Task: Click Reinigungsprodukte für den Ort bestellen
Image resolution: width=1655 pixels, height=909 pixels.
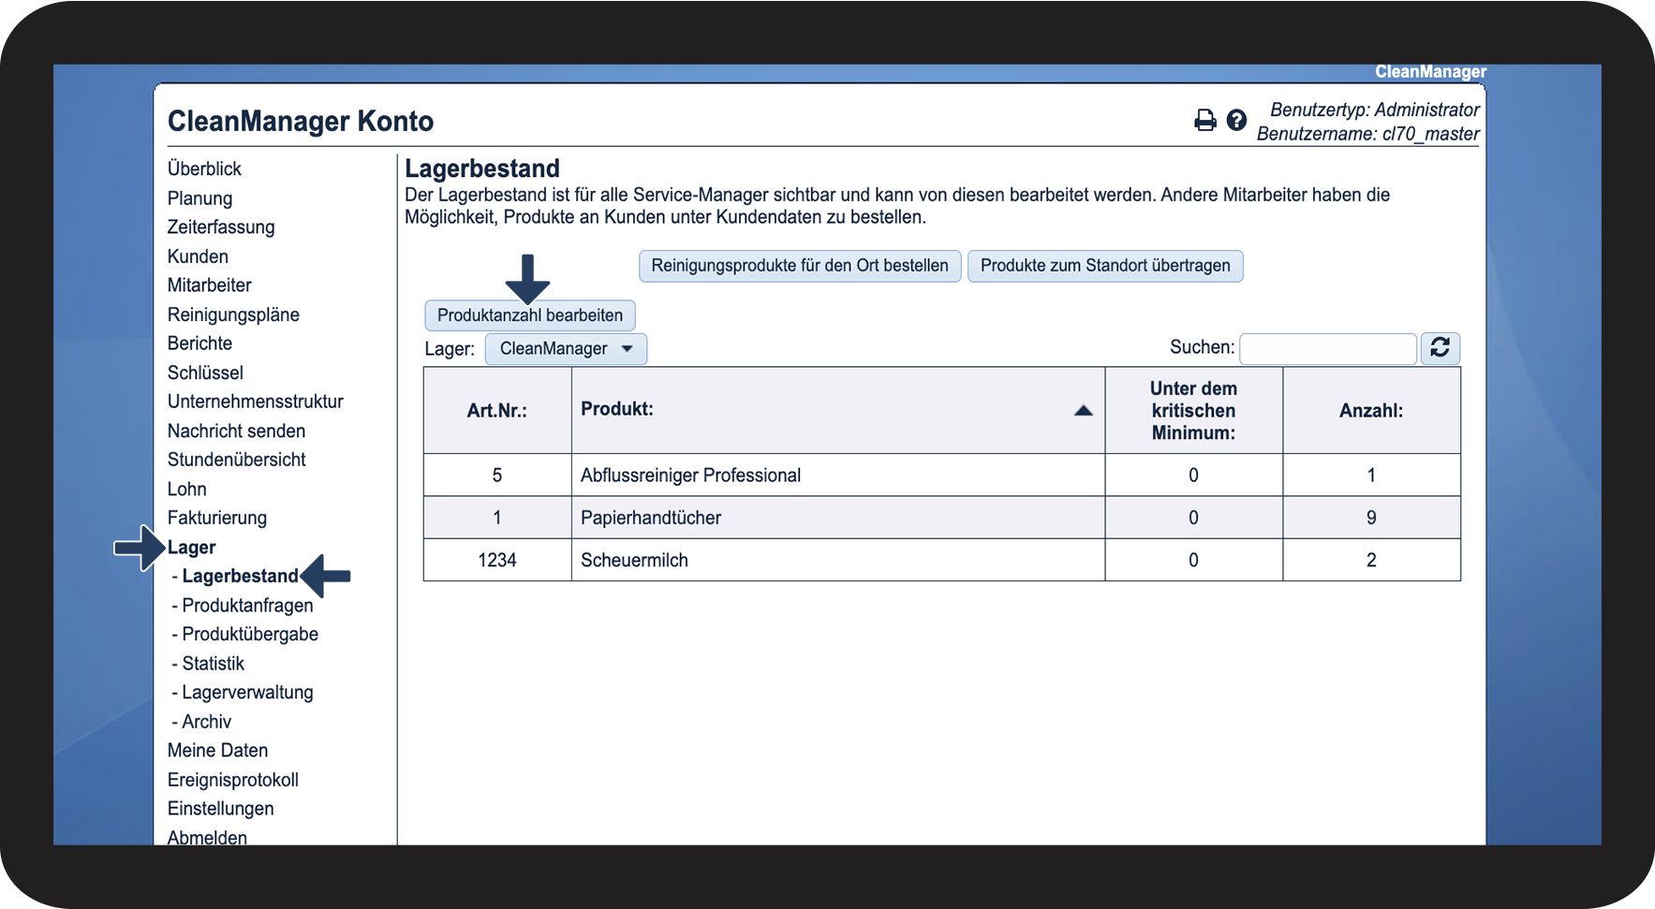Action: click(x=800, y=266)
